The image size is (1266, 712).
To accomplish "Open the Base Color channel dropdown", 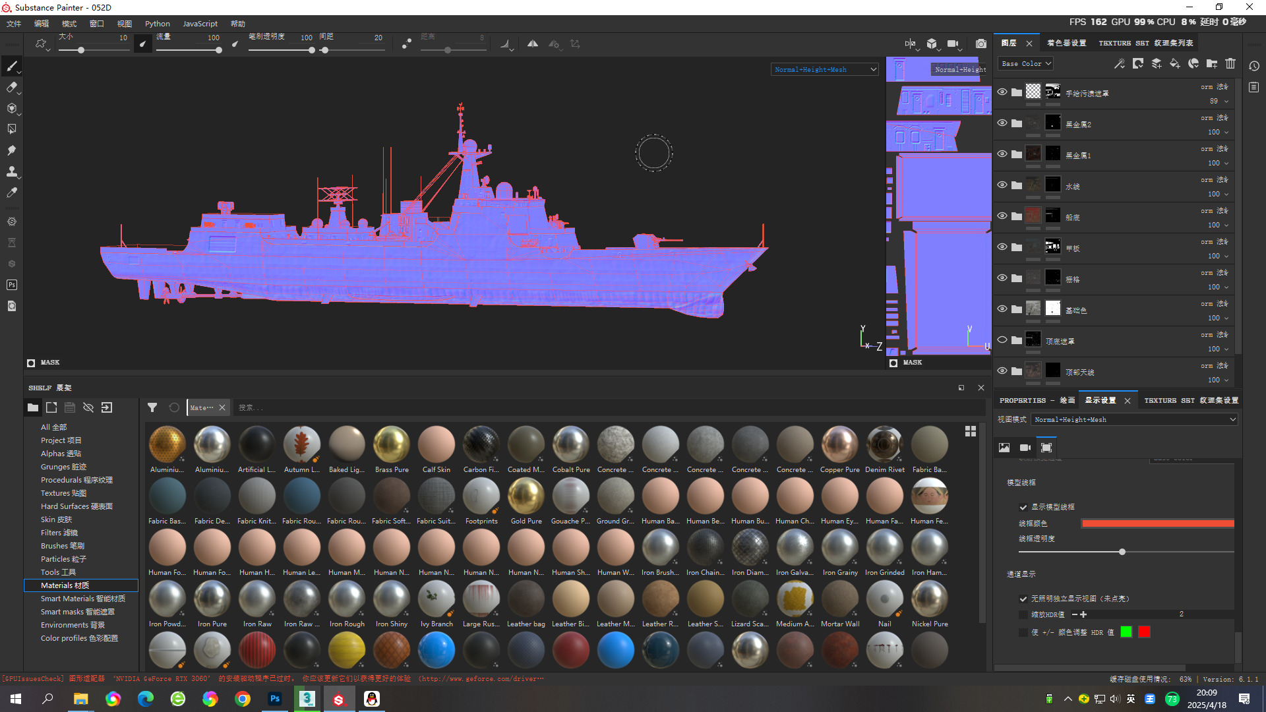I will pos(1026,64).
